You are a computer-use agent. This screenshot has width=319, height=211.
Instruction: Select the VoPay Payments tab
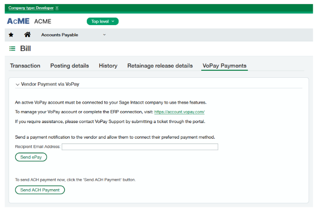point(224,66)
